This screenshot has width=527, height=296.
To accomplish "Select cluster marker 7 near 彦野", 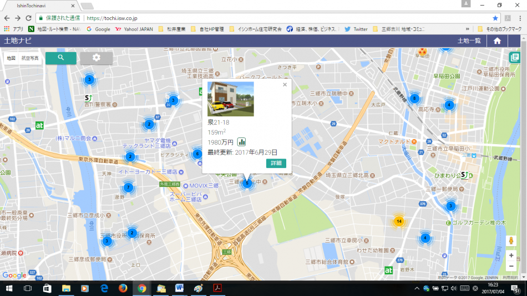I will point(128,187).
